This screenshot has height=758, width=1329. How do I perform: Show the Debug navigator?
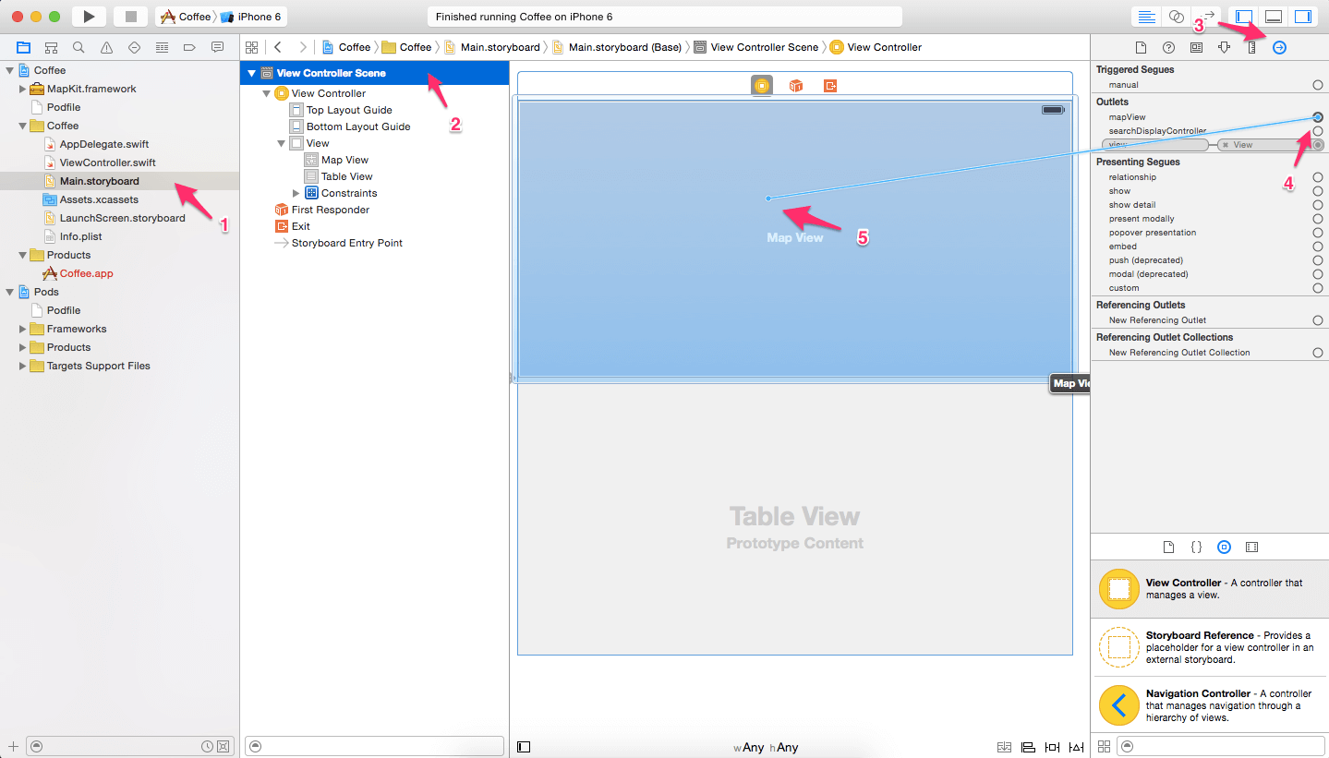[162, 47]
